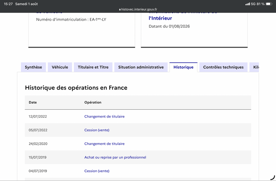Select the 24/02/2020 date cell

[x=38, y=144]
